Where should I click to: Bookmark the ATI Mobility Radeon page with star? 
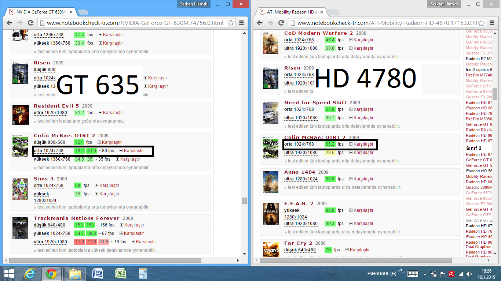(481, 23)
